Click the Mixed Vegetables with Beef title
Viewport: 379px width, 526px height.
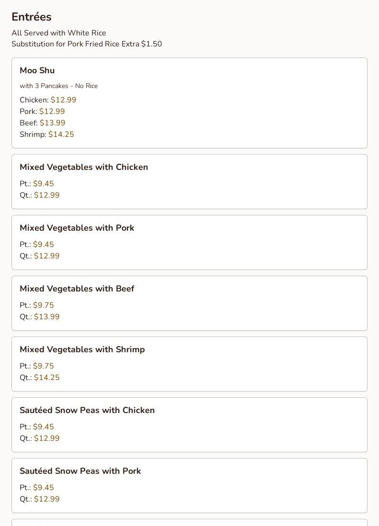77,289
